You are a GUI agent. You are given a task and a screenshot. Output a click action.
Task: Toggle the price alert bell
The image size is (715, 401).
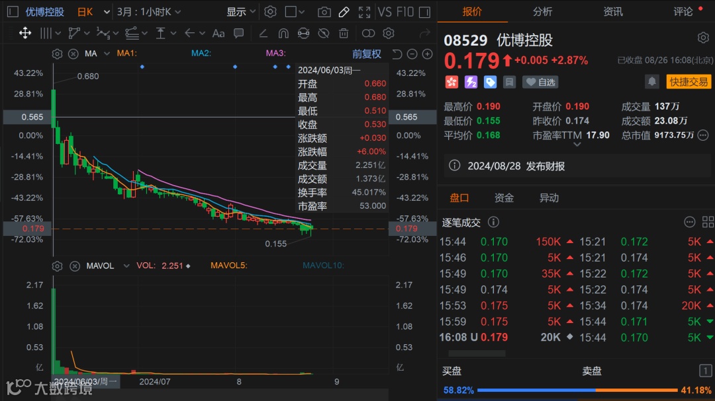652,82
